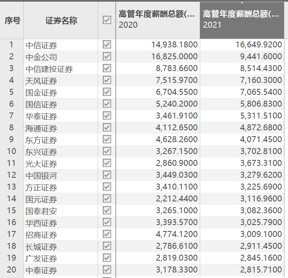Click the 2021 value 2,815.7100
The width and height of the screenshot is (288, 278).
(x=261, y=270)
